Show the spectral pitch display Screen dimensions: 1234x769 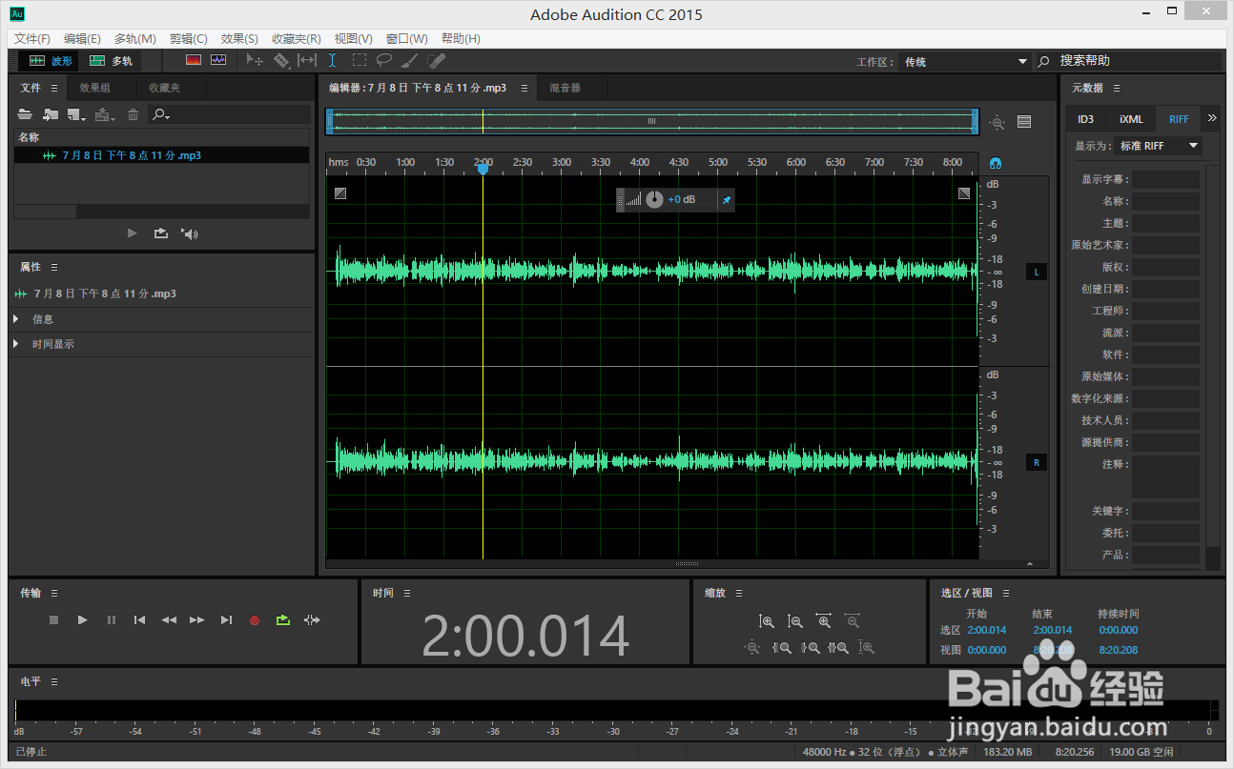tap(218, 60)
